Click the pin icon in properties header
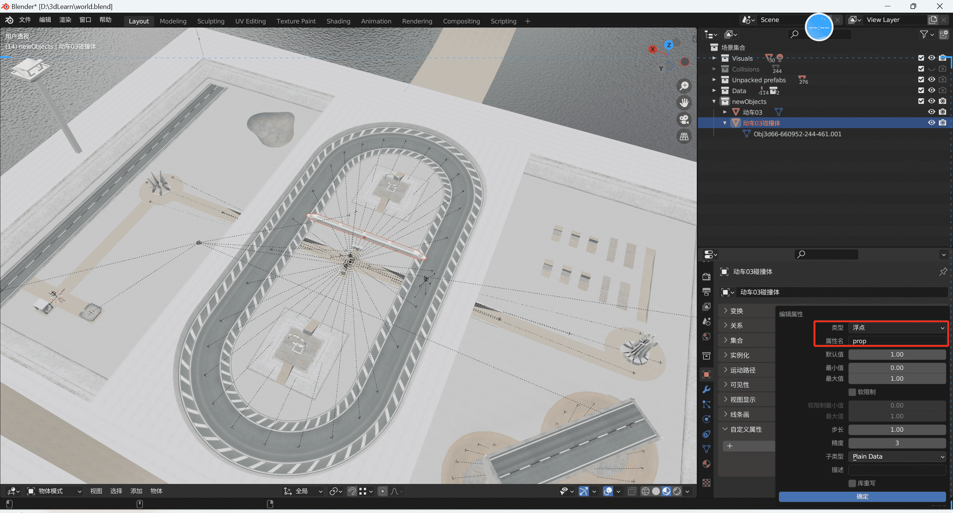The image size is (953, 513). coord(943,272)
